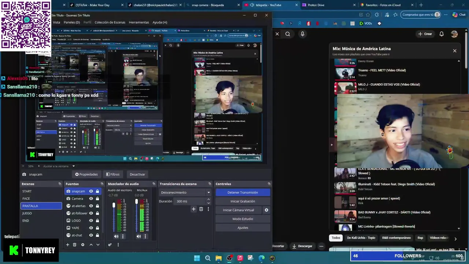
Task: Hide the YAPE source
Action: click(91, 228)
